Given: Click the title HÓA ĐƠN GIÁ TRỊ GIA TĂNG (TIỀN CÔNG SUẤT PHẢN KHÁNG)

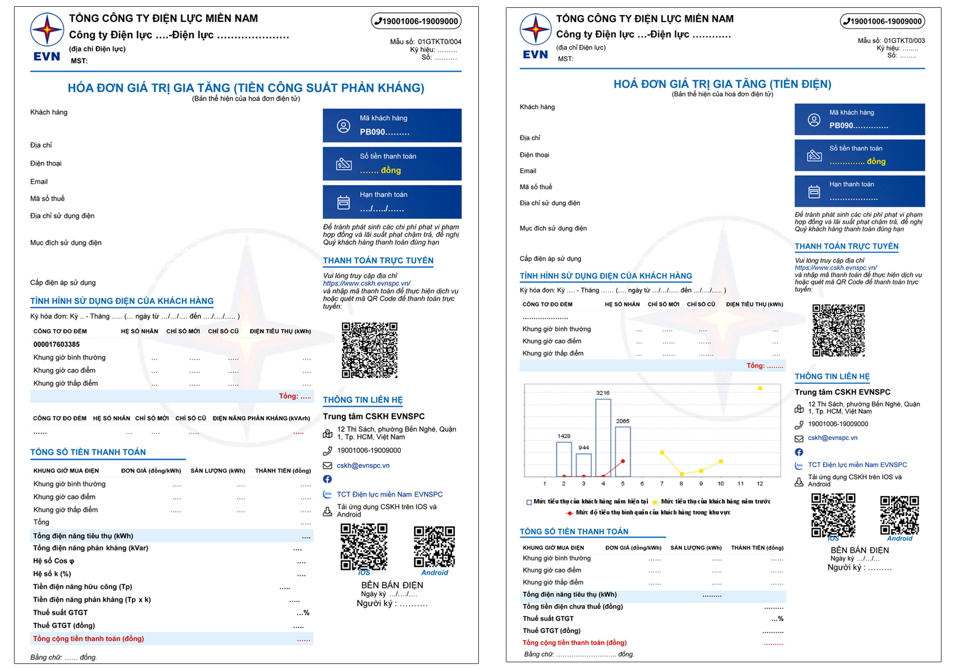Looking at the screenshot, I should tap(246, 88).
